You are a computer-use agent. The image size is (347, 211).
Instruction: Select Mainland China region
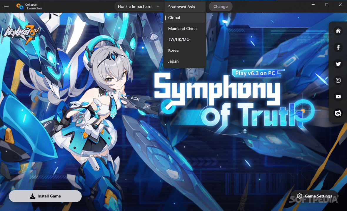pos(185,29)
